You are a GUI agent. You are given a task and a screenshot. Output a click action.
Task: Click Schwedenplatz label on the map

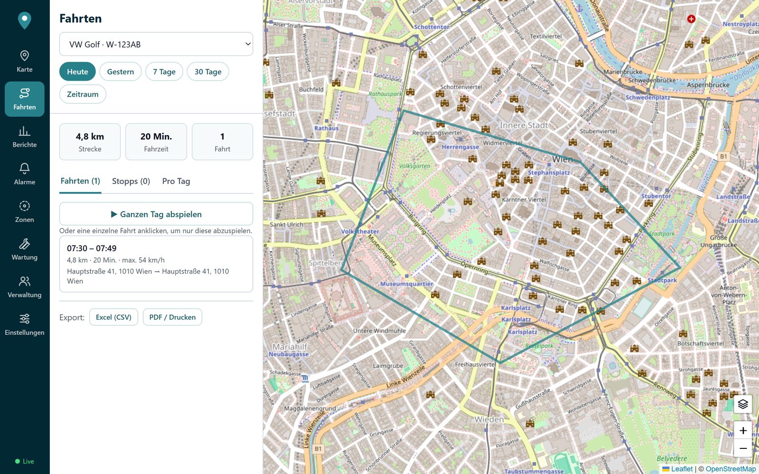[x=648, y=97]
